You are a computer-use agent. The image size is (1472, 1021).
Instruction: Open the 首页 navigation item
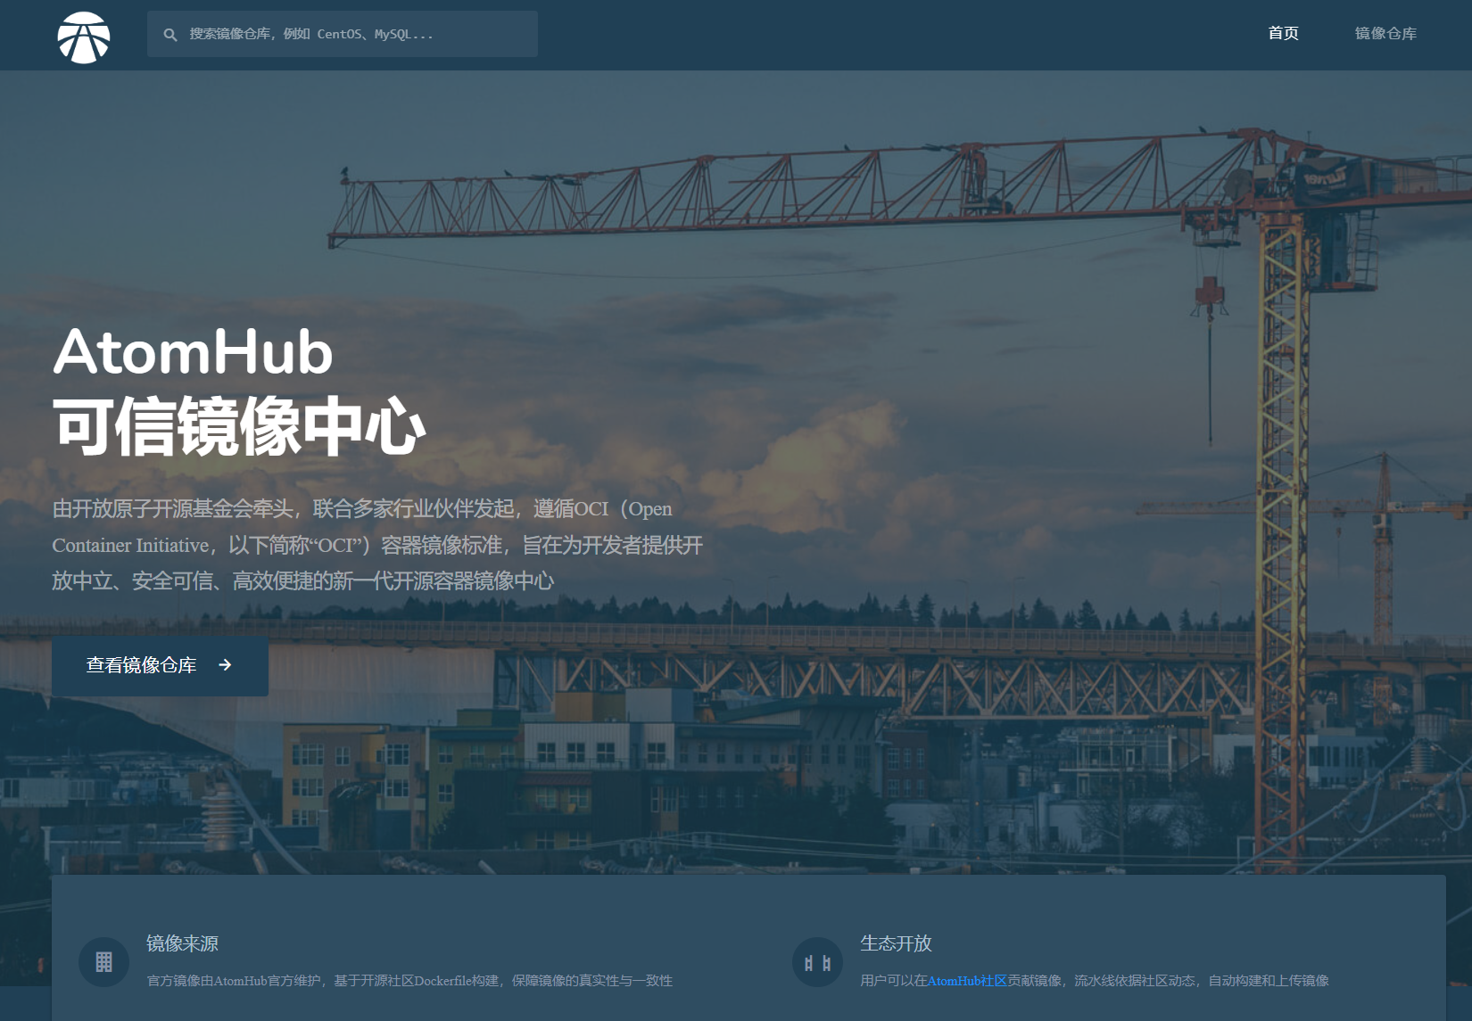1283,34
